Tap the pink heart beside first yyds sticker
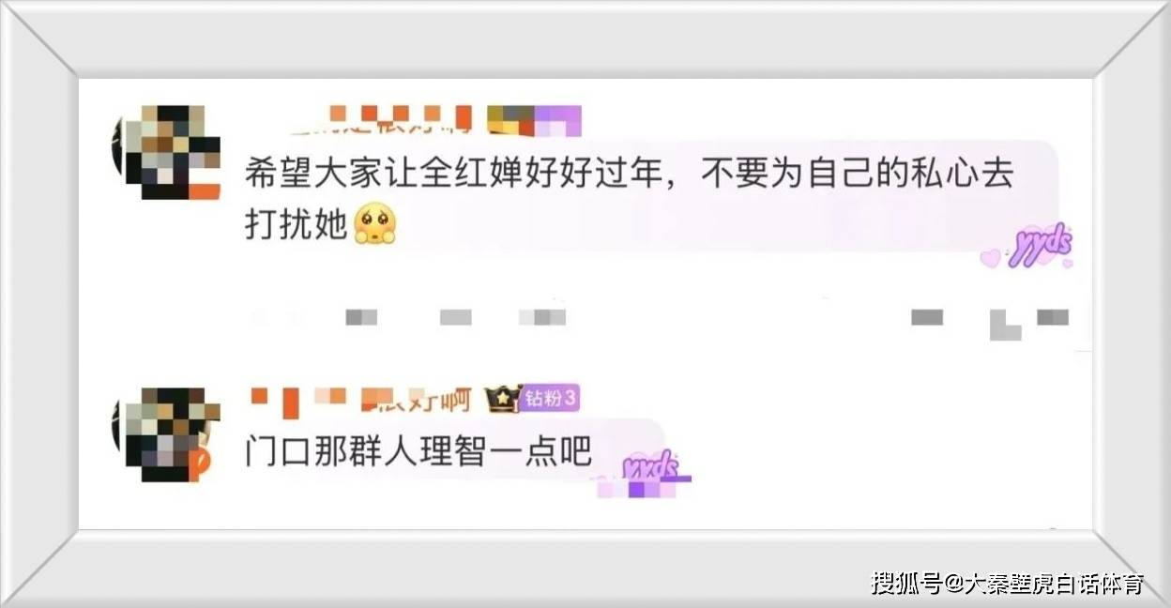This screenshot has height=608, width=1171. click(x=990, y=258)
